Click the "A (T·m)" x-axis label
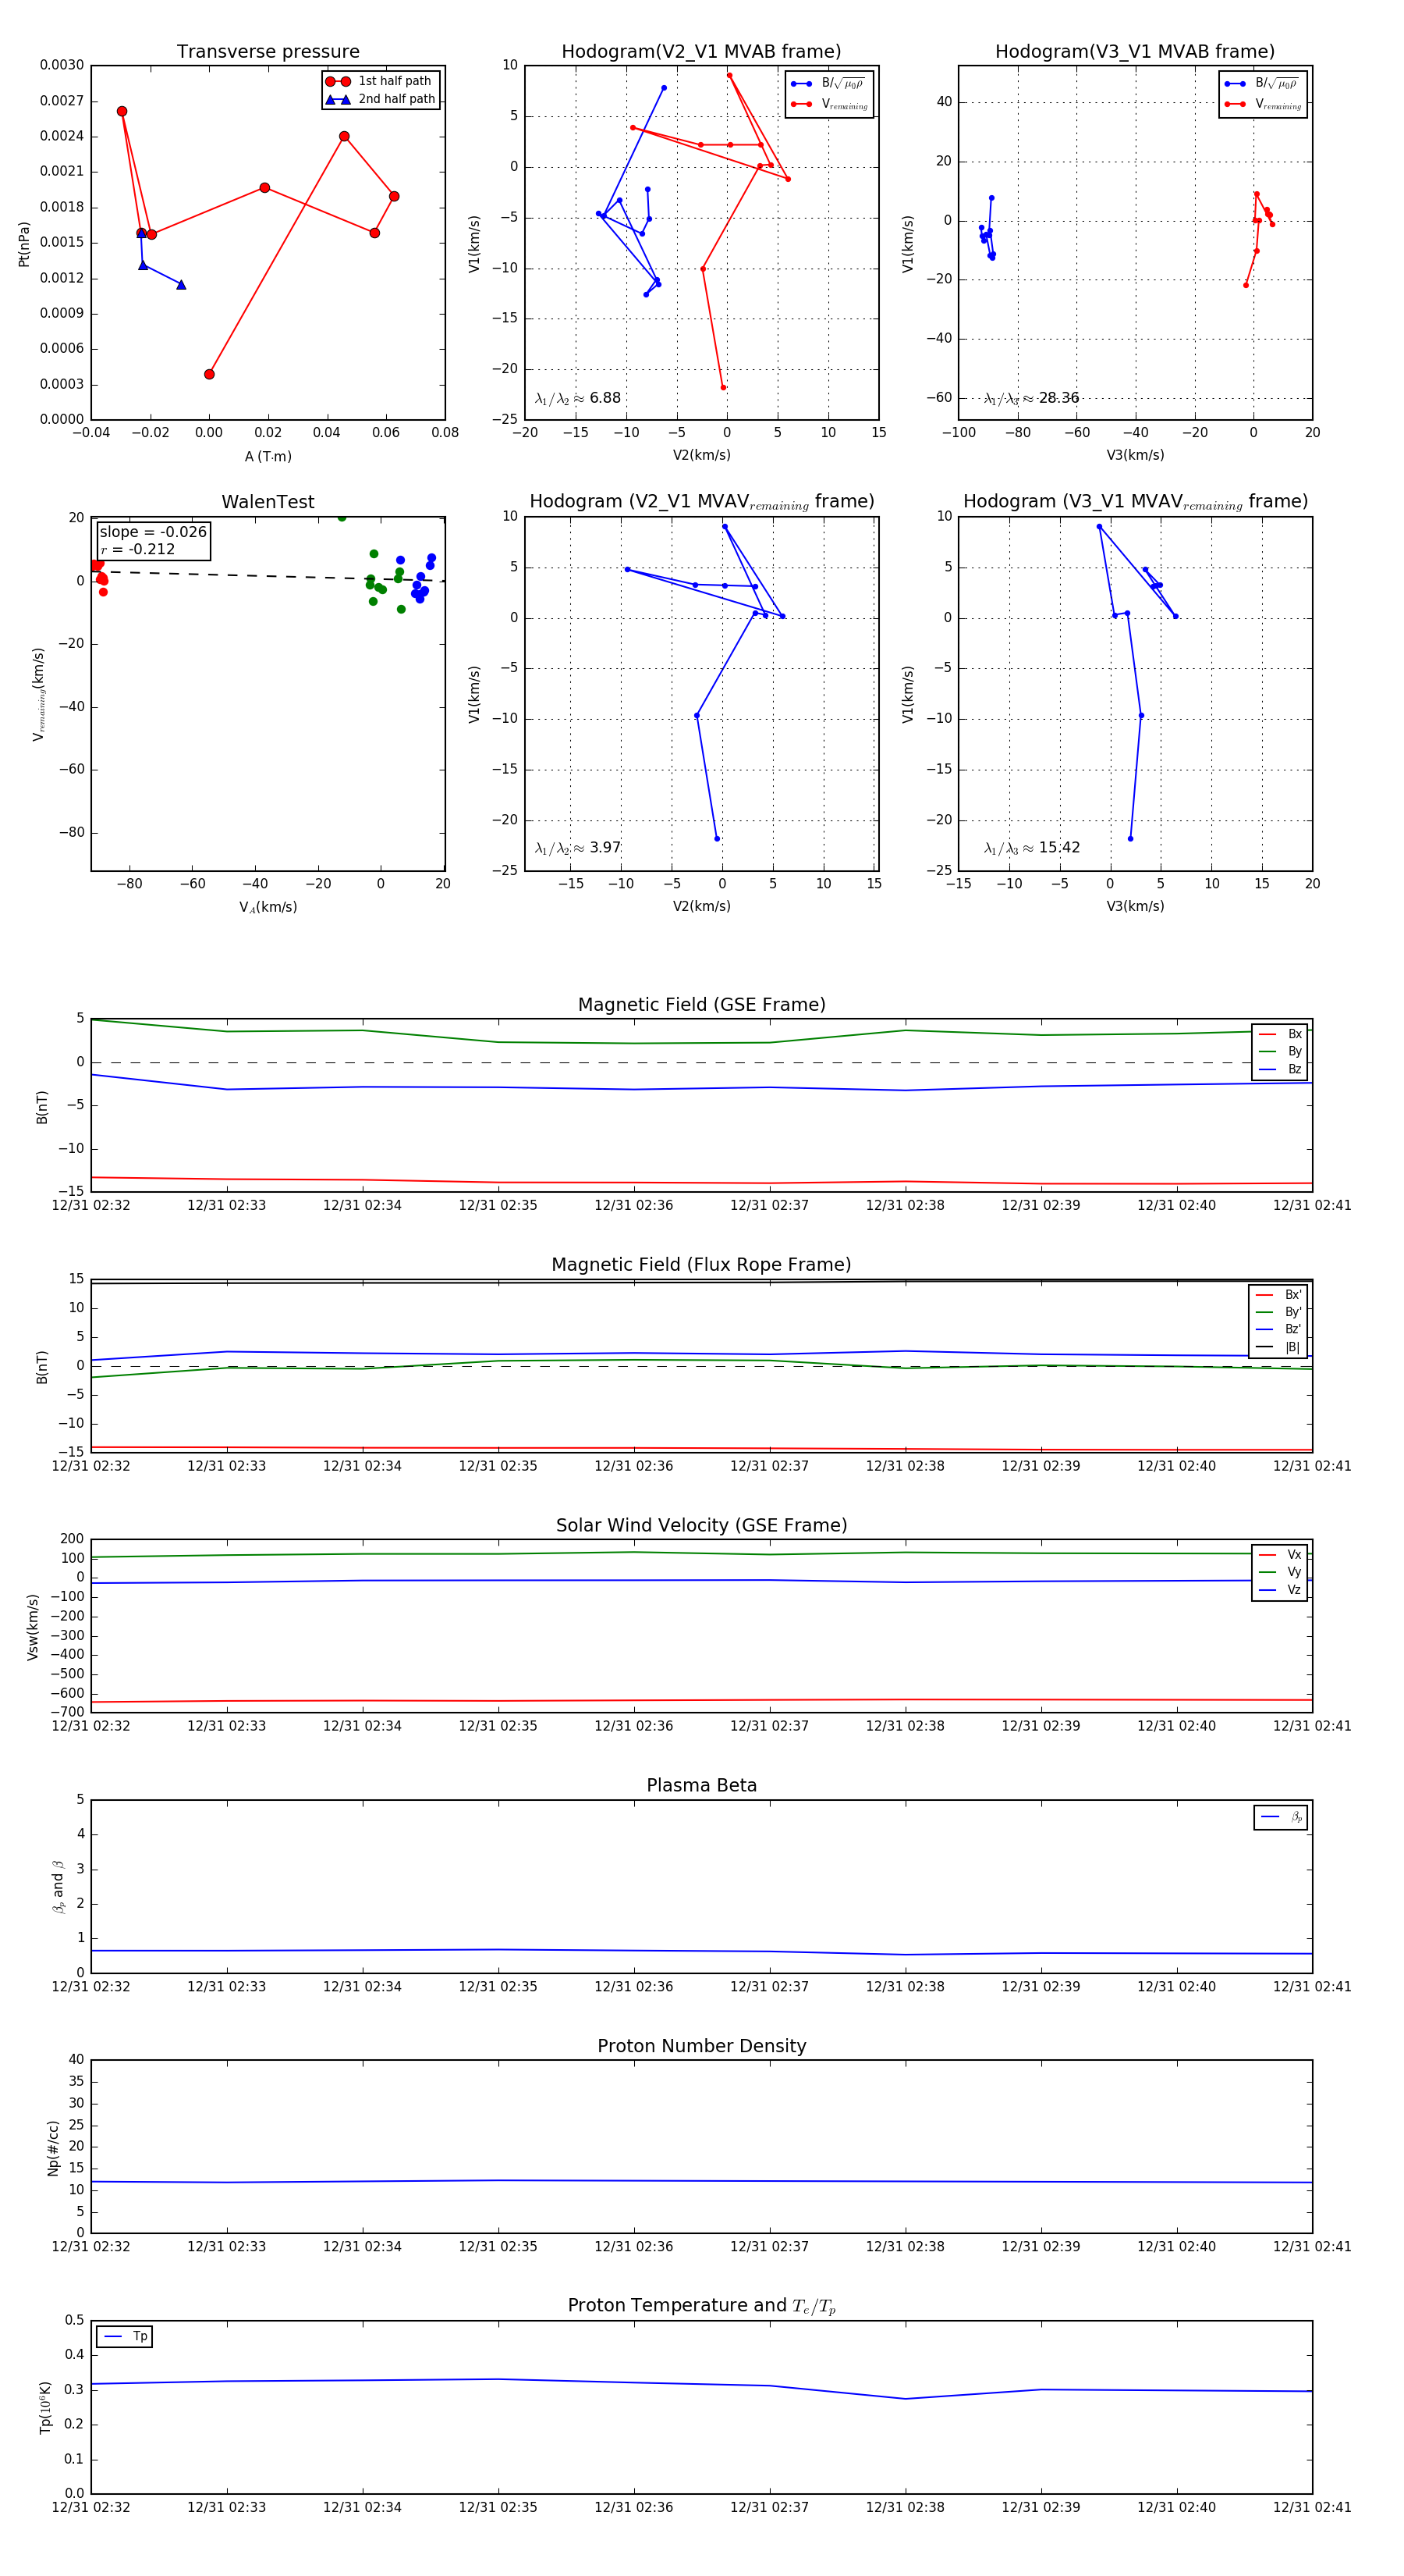Image resolution: width=1404 pixels, height=2576 pixels. (268, 456)
